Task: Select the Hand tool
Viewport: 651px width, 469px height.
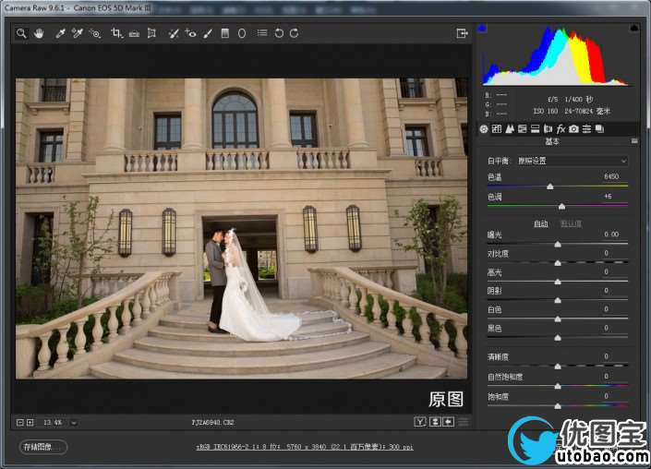Action: point(39,33)
